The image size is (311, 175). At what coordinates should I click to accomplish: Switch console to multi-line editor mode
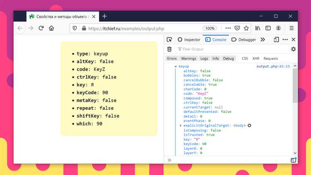click(x=293, y=160)
